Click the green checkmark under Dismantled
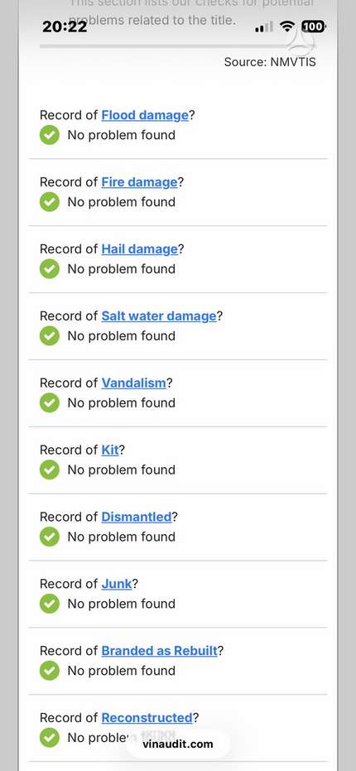Image resolution: width=356 pixels, height=771 pixels. pos(49,536)
